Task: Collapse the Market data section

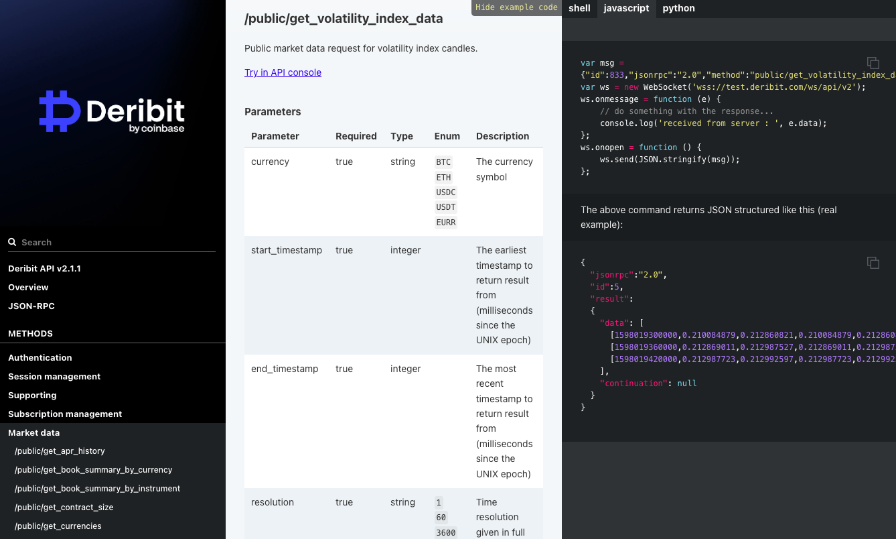Action: click(34, 433)
